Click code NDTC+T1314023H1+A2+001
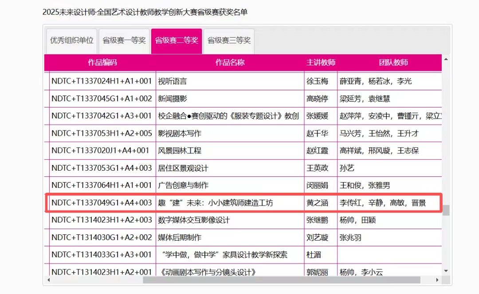Image resolution: width=479 pixels, height=294 pixels. pyautogui.click(x=102, y=272)
